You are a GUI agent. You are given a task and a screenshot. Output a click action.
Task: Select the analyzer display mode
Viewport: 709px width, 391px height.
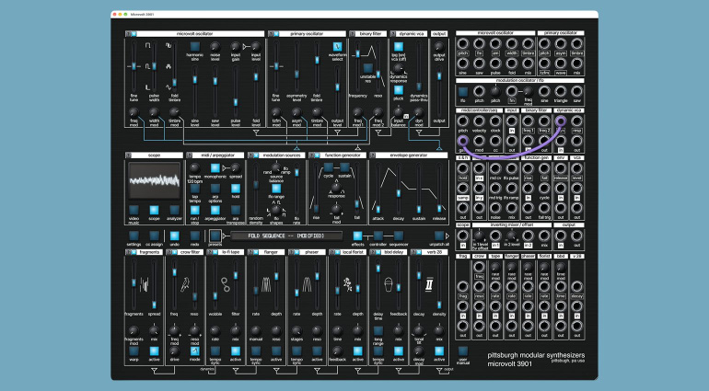(x=175, y=210)
